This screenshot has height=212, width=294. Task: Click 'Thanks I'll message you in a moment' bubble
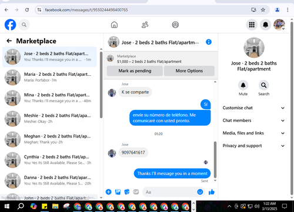[172, 173]
